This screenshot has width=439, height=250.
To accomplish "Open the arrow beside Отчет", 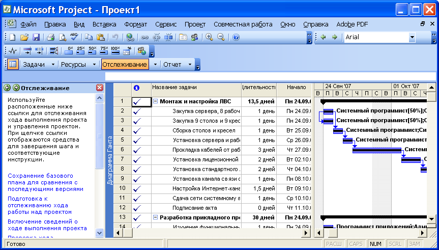I will point(190,65).
